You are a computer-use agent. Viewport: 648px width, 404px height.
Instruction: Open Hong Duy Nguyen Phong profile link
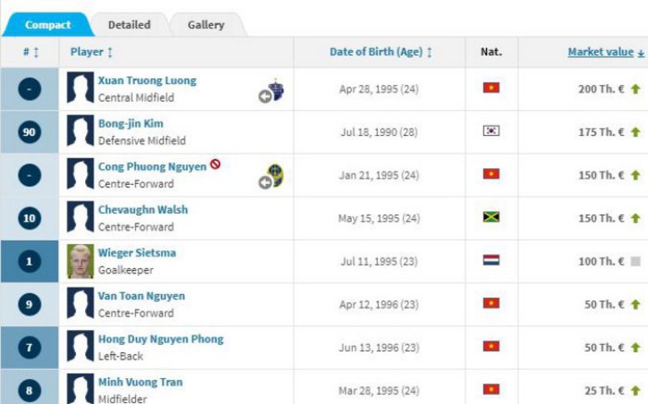(160, 339)
